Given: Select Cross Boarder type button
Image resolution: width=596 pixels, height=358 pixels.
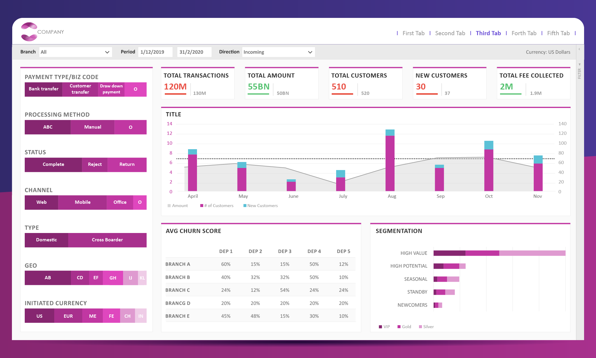Looking at the screenshot, I should point(107,240).
